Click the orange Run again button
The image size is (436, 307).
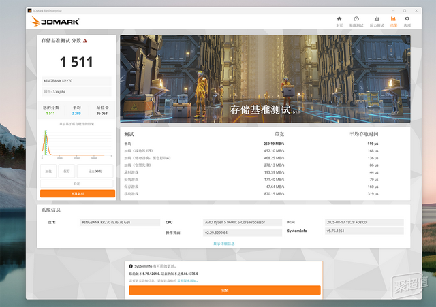[78, 193]
